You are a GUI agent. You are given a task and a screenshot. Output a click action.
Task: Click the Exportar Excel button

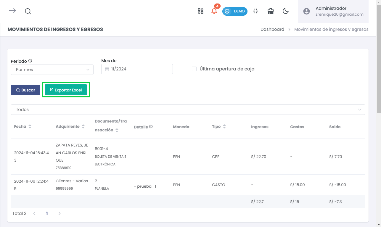tap(66, 90)
